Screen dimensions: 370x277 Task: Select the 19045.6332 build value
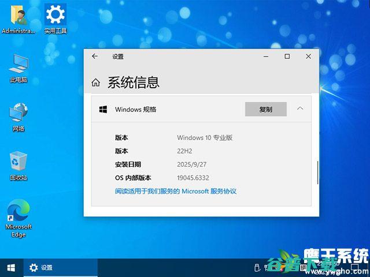193,178
